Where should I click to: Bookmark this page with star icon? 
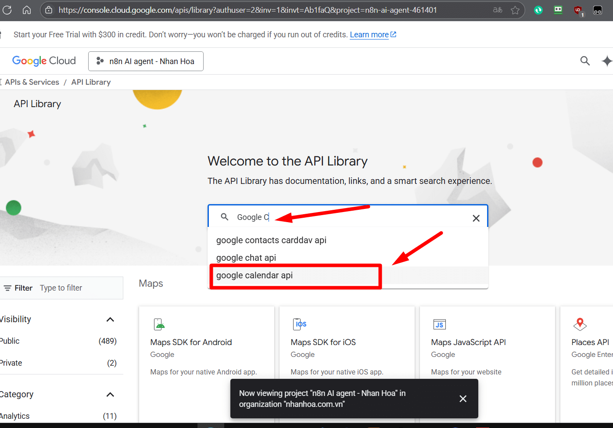point(515,10)
